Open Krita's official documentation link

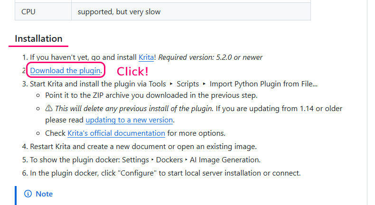pyautogui.click(x=116, y=133)
